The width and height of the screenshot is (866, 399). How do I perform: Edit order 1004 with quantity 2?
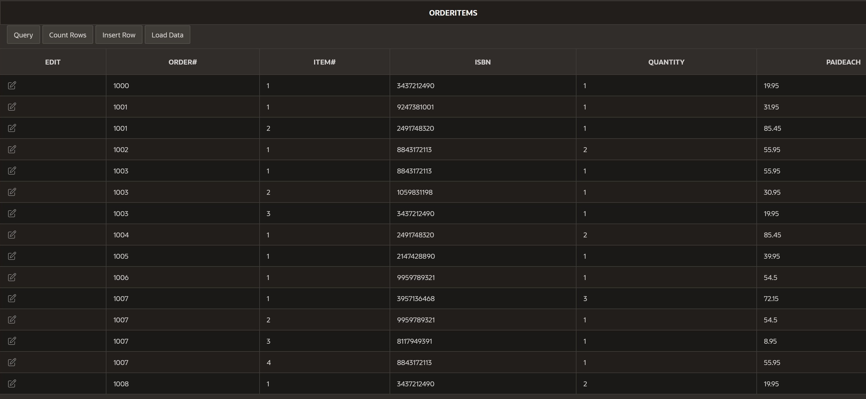point(12,235)
